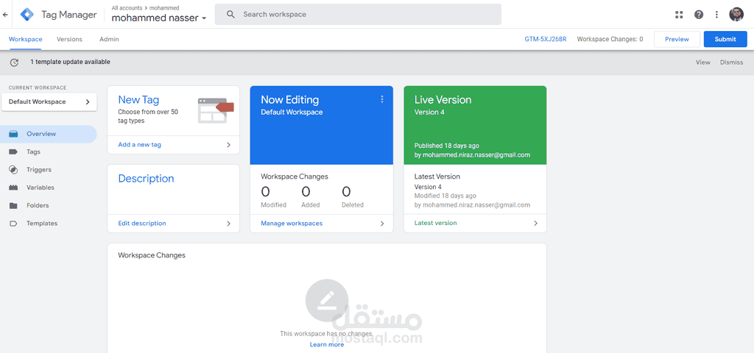754x353 pixels.
Task: Click the Manage workspaces link
Action: pyautogui.click(x=292, y=224)
